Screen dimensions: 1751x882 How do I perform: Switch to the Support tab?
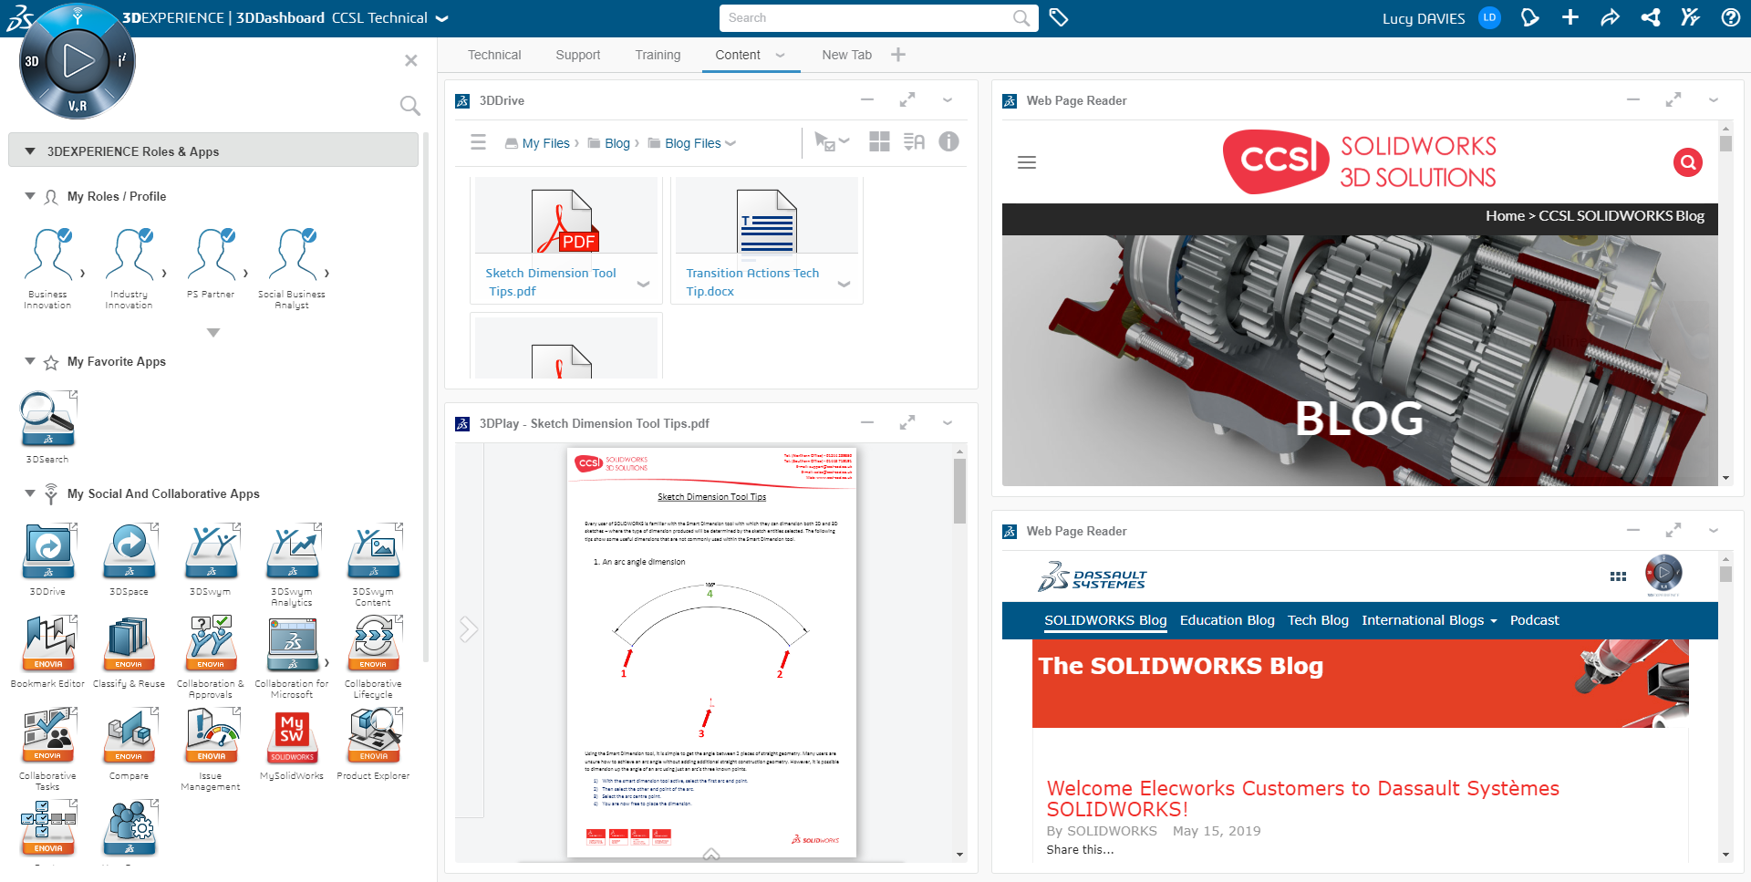coord(577,55)
